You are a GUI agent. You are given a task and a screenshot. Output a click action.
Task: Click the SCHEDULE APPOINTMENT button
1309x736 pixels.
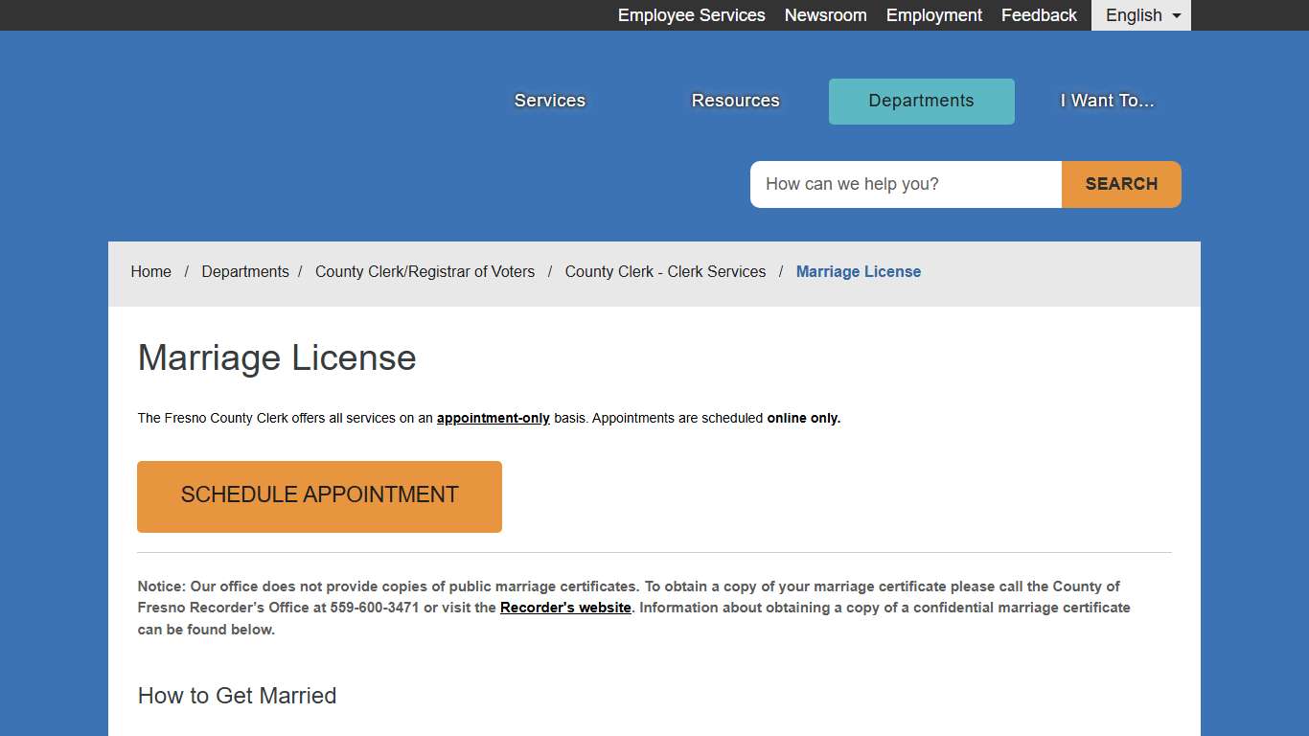pos(319,495)
